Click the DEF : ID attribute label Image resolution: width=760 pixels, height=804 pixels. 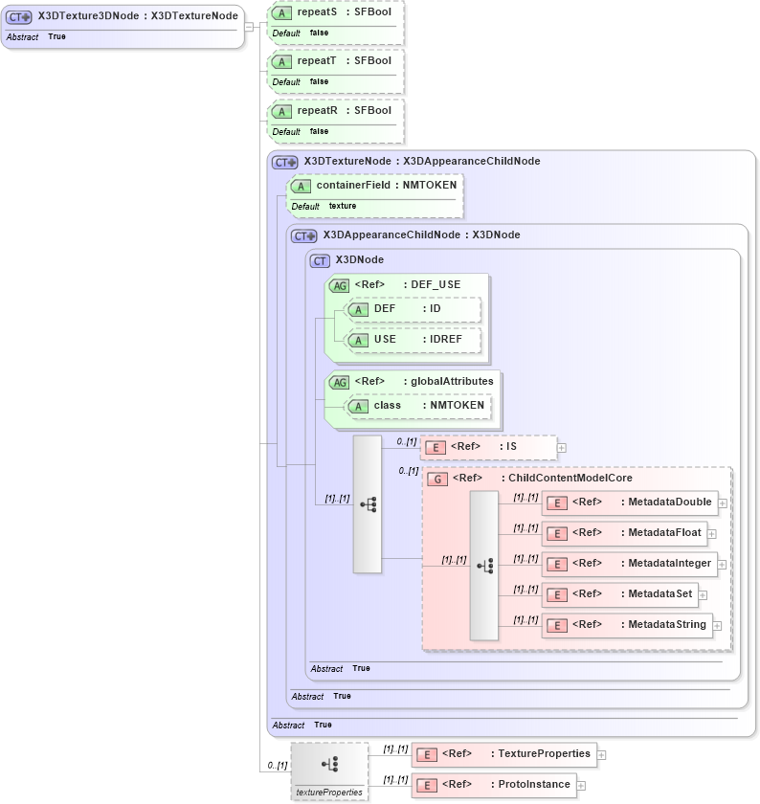tap(407, 308)
